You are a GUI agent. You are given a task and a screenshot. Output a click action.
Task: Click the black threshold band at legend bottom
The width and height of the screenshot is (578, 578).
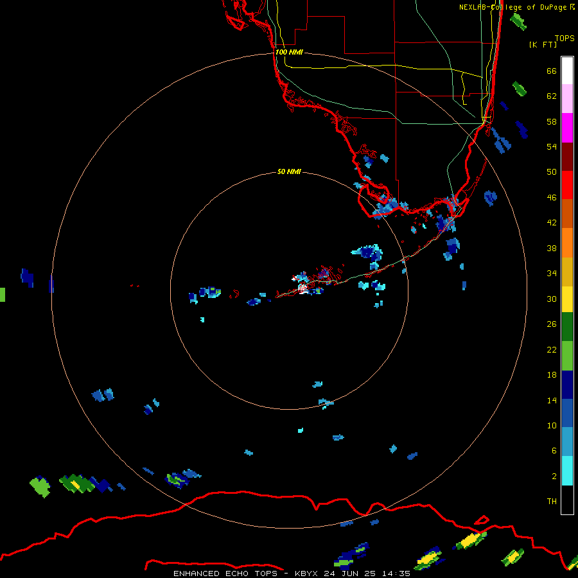(x=567, y=500)
